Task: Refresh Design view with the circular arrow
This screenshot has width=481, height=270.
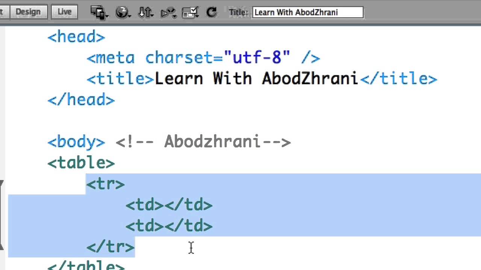Action: tap(212, 12)
